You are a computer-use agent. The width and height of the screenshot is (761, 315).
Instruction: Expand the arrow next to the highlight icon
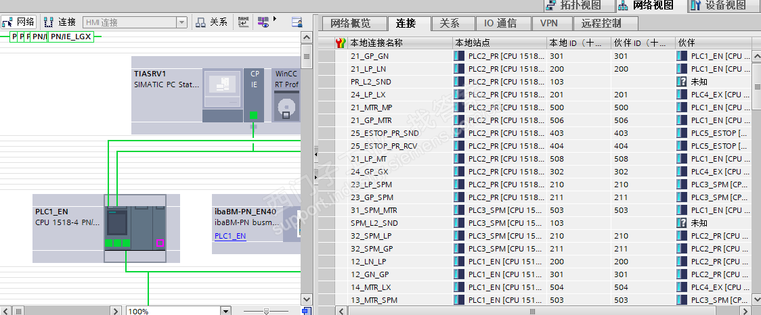[275, 18]
